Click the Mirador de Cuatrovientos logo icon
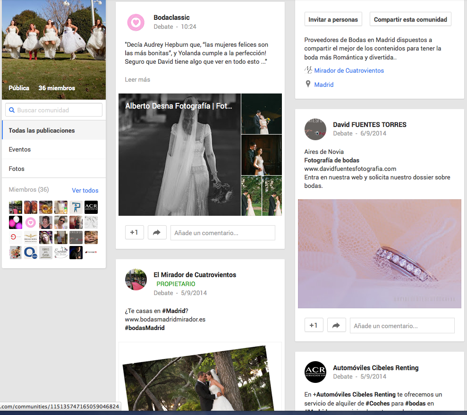Screen dimensions: 467x415 pyautogui.click(x=308, y=70)
